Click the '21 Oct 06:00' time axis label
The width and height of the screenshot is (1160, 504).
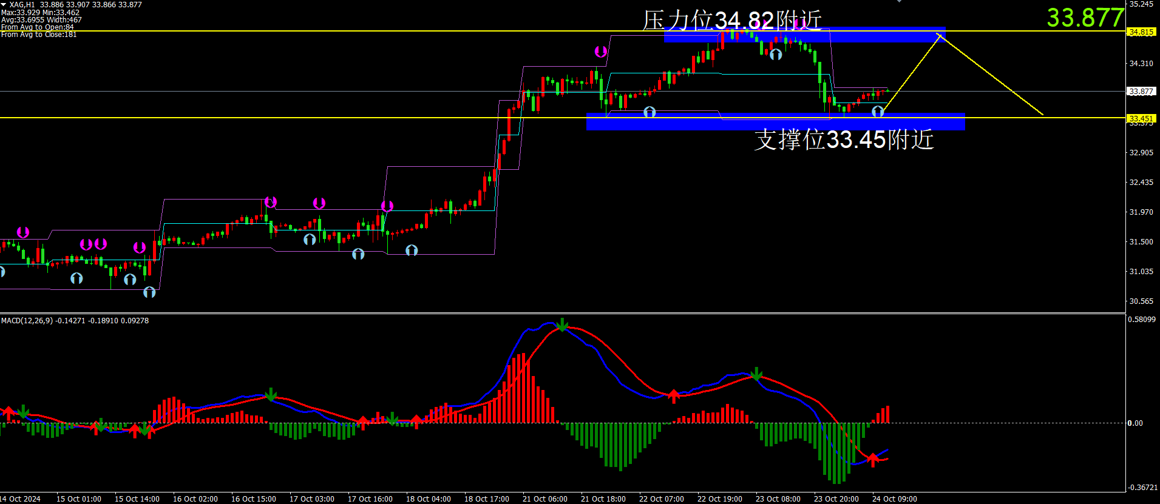click(545, 499)
